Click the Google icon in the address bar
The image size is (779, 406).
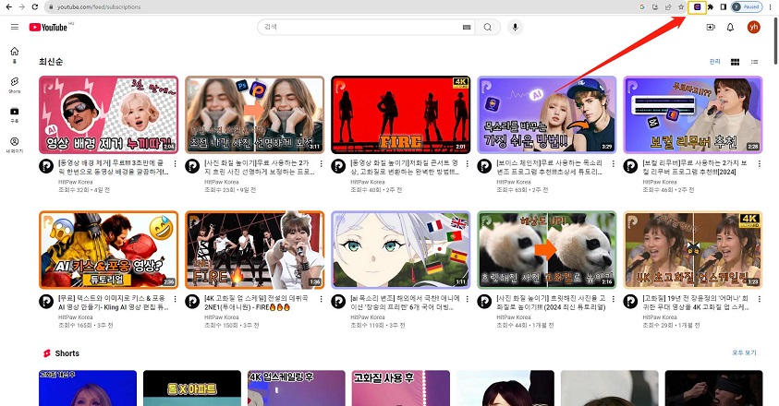642,7
